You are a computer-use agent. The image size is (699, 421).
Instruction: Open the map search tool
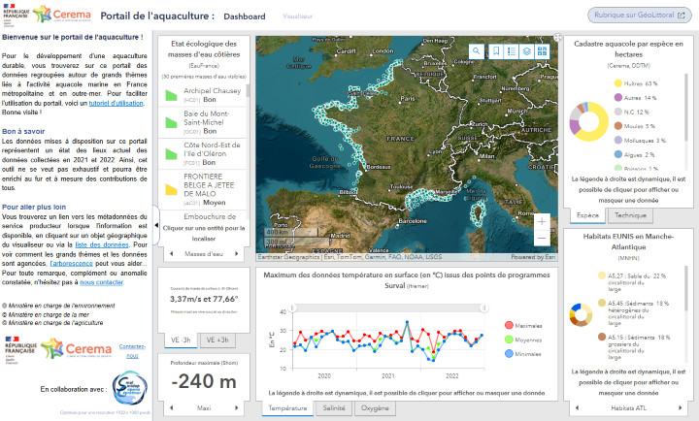[479, 51]
